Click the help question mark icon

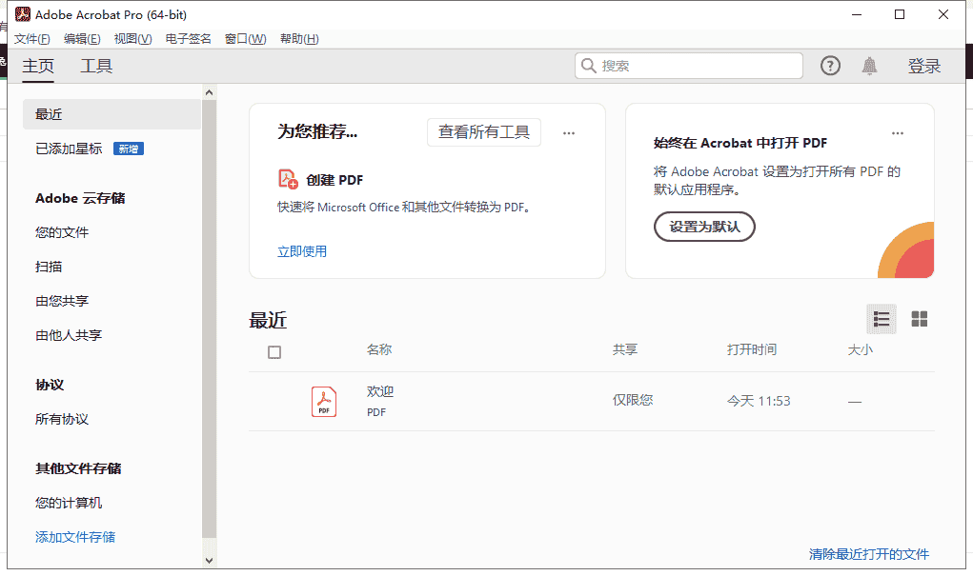[x=831, y=66]
